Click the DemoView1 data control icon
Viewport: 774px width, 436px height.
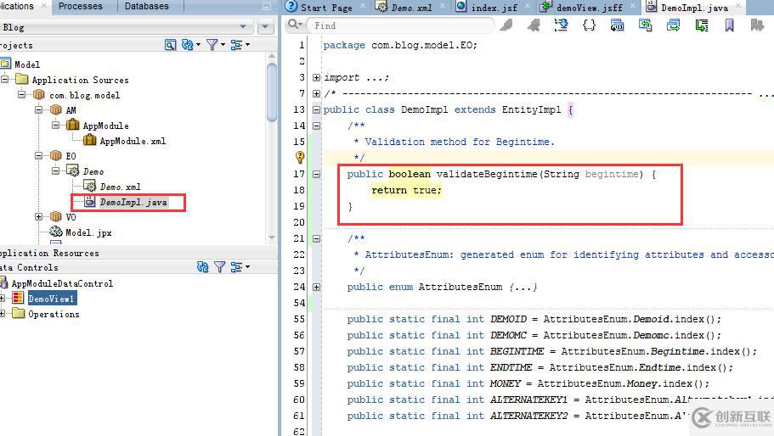click(18, 298)
